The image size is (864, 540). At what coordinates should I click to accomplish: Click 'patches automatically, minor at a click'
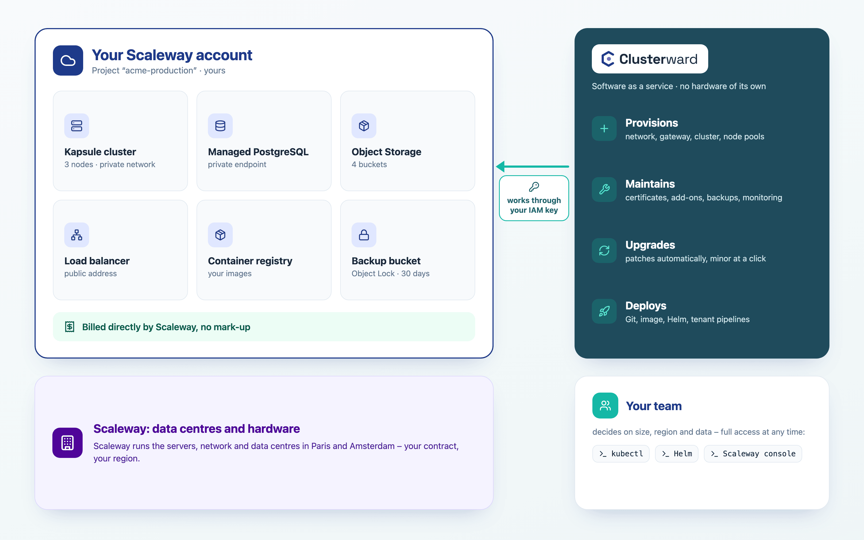(x=696, y=259)
